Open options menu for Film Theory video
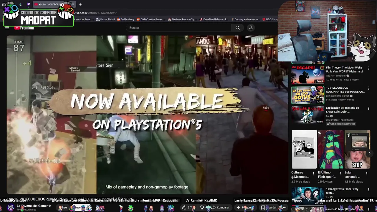The width and height of the screenshot is (377, 212). pyautogui.click(x=368, y=68)
